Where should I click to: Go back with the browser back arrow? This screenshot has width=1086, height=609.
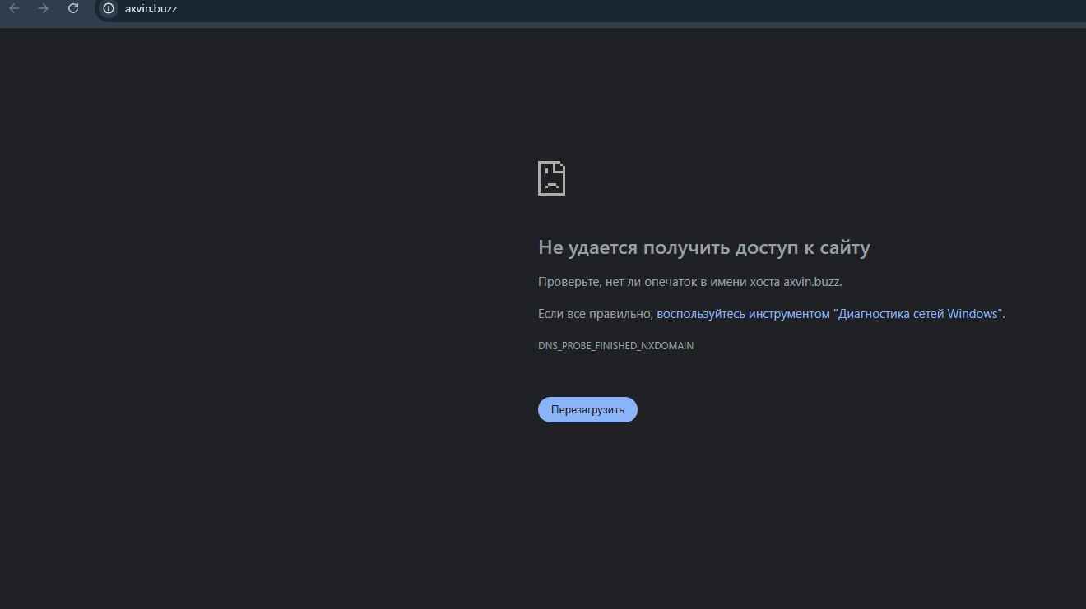tap(14, 8)
